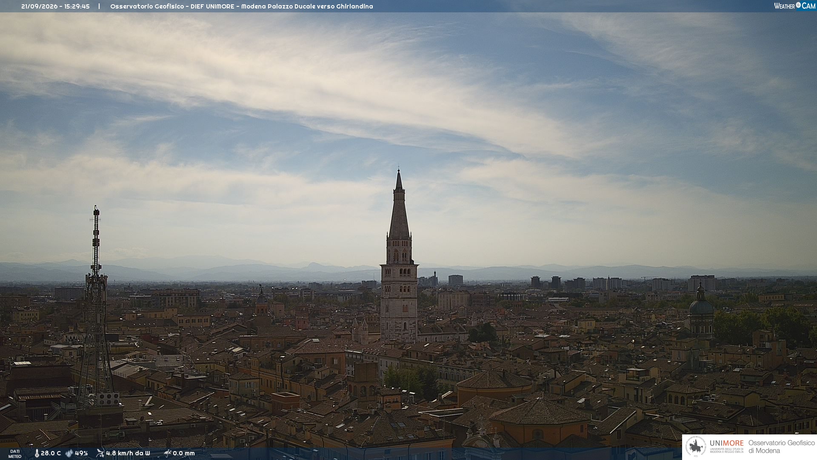Image resolution: width=817 pixels, height=460 pixels.
Task: Click the Osservatorio Geofisico DIEF UNIMORE title text
Action: pos(242,6)
